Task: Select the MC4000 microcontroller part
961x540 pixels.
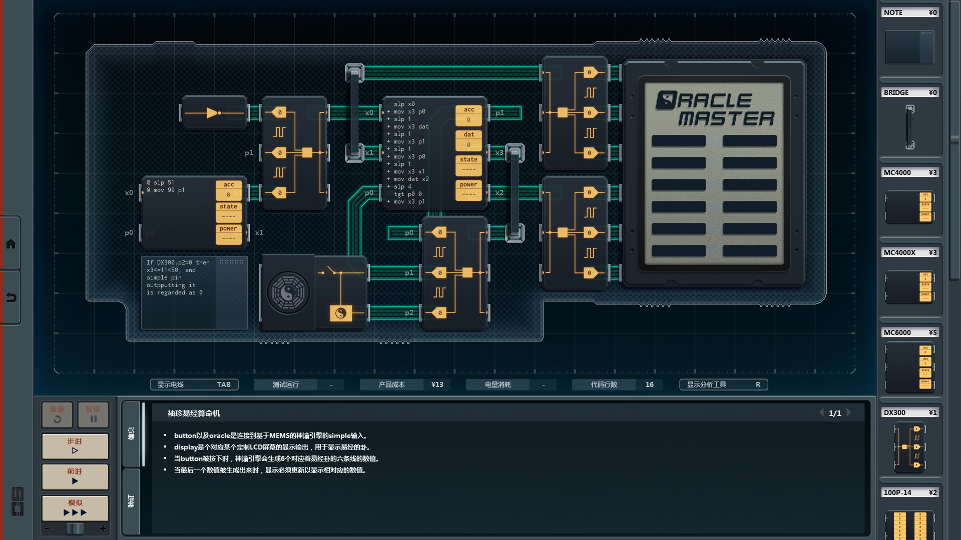Action: point(909,206)
